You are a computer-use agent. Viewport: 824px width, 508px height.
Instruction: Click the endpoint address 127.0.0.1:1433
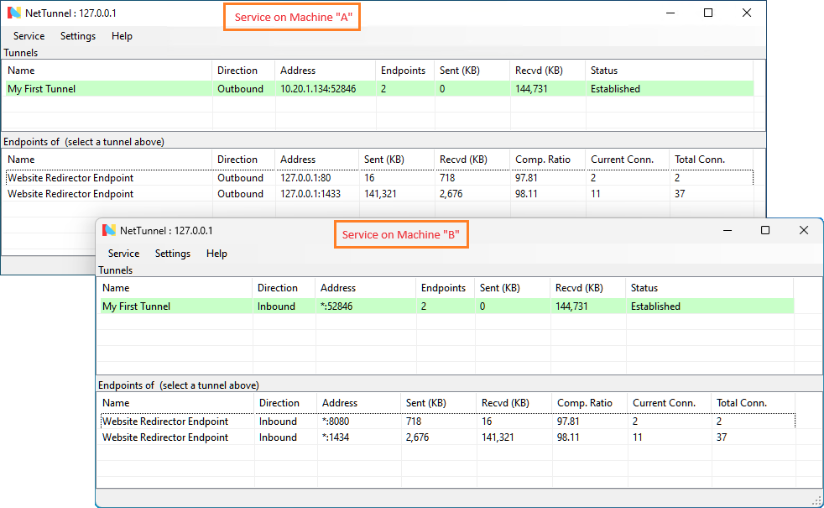click(310, 194)
